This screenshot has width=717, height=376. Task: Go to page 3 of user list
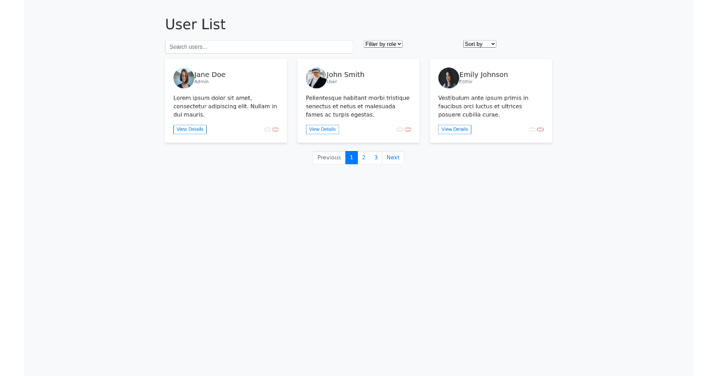pos(376,158)
